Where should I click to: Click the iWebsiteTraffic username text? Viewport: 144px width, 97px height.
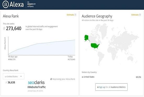pos(37,87)
